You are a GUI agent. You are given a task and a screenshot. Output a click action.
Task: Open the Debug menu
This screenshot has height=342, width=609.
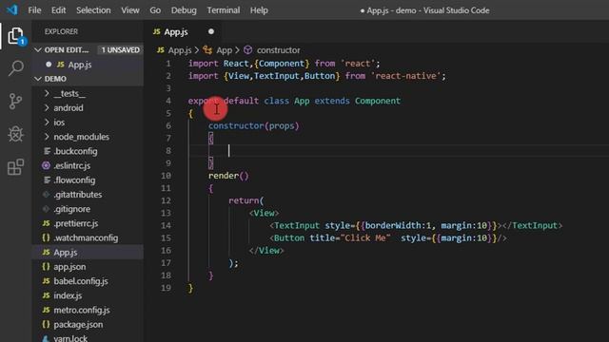(184, 10)
